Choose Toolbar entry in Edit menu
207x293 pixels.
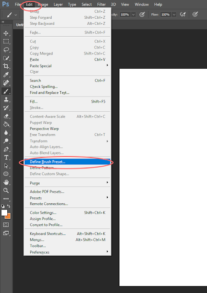point(68,246)
